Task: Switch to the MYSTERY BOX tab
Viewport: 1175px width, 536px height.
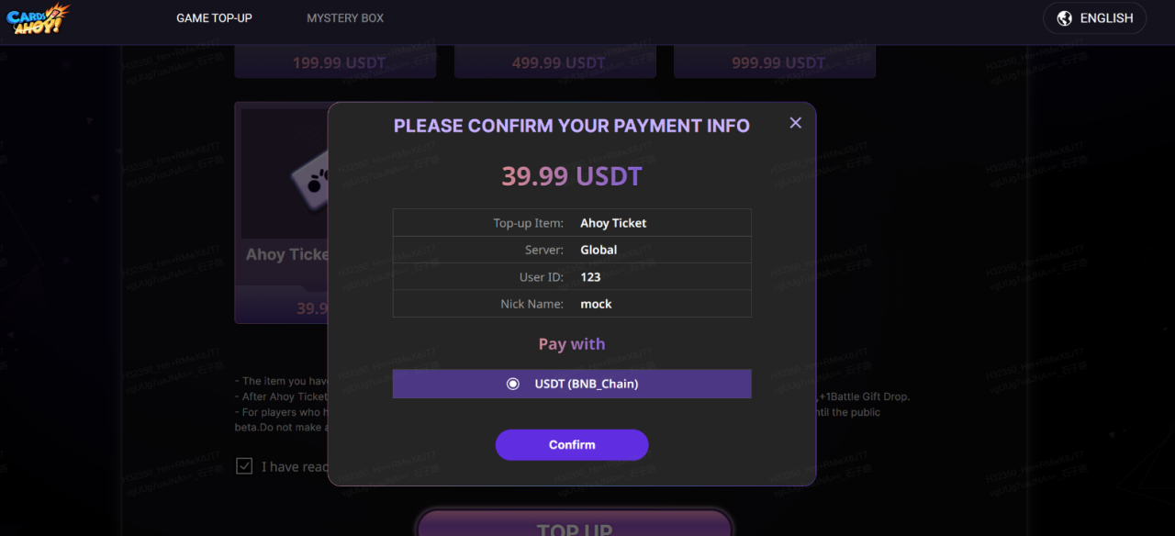Action: (345, 18)
